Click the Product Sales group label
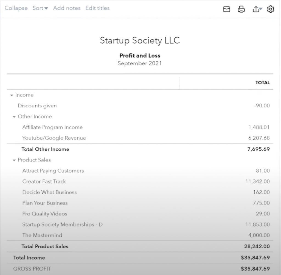The image size is (281, 275). [x=34, y=160]
